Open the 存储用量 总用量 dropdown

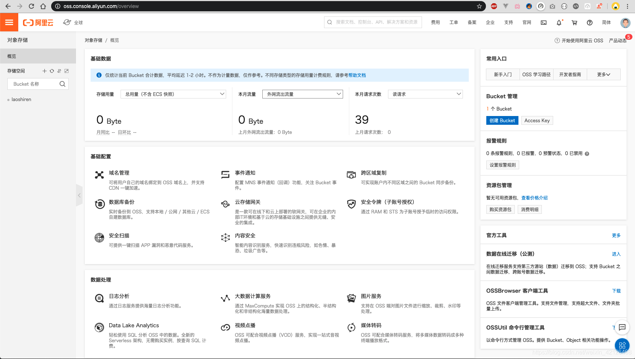pos(174,94)
